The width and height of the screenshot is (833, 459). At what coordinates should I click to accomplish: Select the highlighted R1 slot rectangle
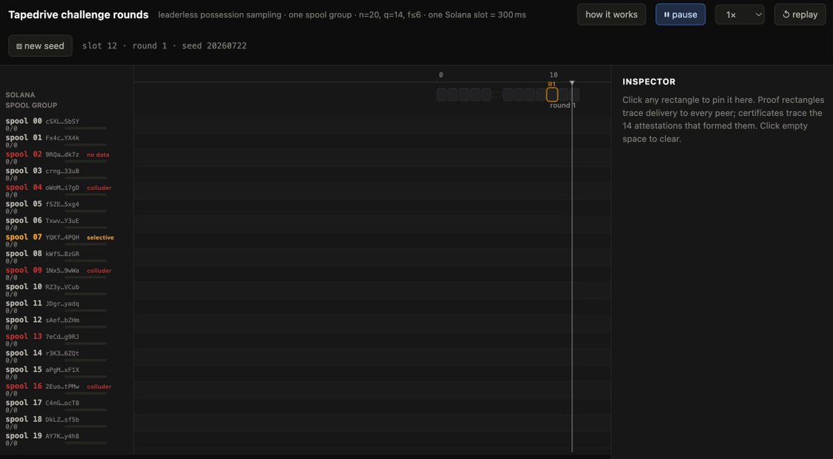coord(552,94)
